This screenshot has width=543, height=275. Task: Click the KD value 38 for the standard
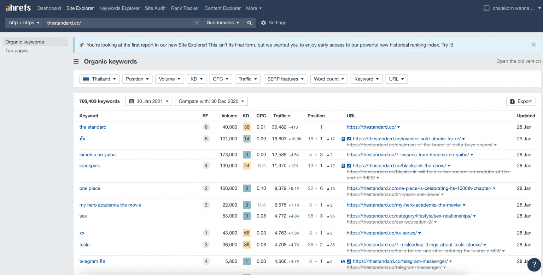pyautogui.click(x=247, y=127)
